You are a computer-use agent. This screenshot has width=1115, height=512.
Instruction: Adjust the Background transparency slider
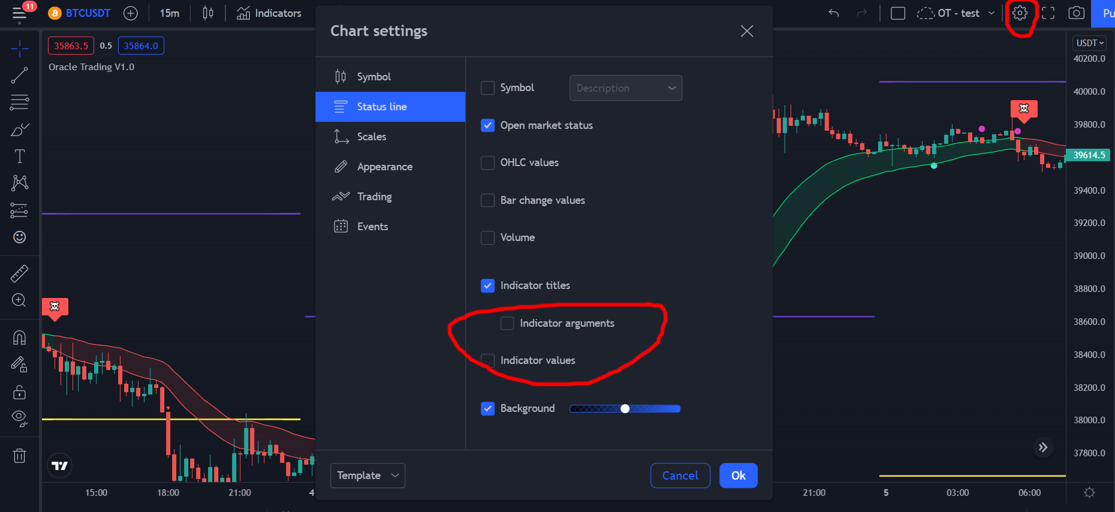coord(625,409)
